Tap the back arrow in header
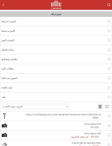The height and width of the screenshot is (146, 112). point(3,5)
